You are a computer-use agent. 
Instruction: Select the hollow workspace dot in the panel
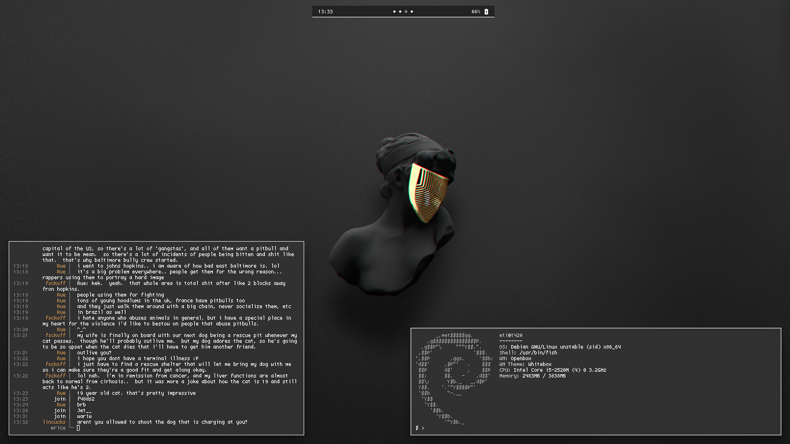tap(406, 12)
